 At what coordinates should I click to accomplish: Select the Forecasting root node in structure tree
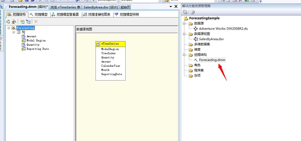point(26,28)
